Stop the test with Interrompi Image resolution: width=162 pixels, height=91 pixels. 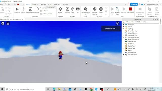130,10
